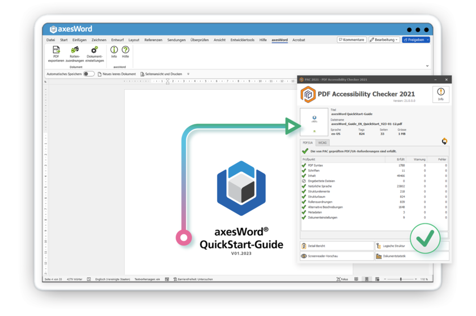Click the spell check book icon in status bar

point(89,279)
